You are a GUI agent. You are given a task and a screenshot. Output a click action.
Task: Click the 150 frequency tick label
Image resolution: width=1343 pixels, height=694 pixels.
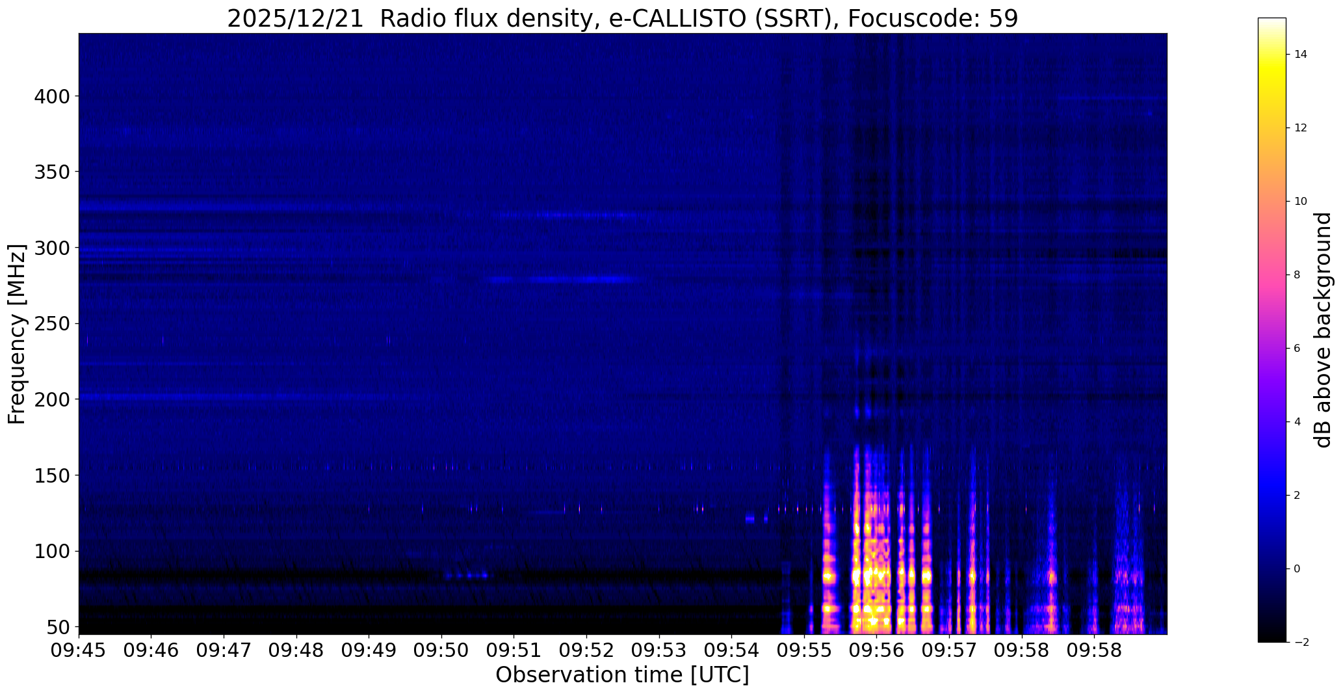(x=53, y=475)
